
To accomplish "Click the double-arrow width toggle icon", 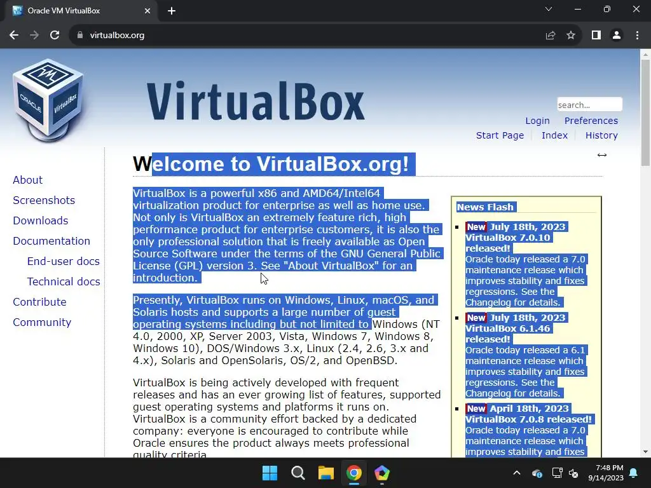I will tap(602, 155).
